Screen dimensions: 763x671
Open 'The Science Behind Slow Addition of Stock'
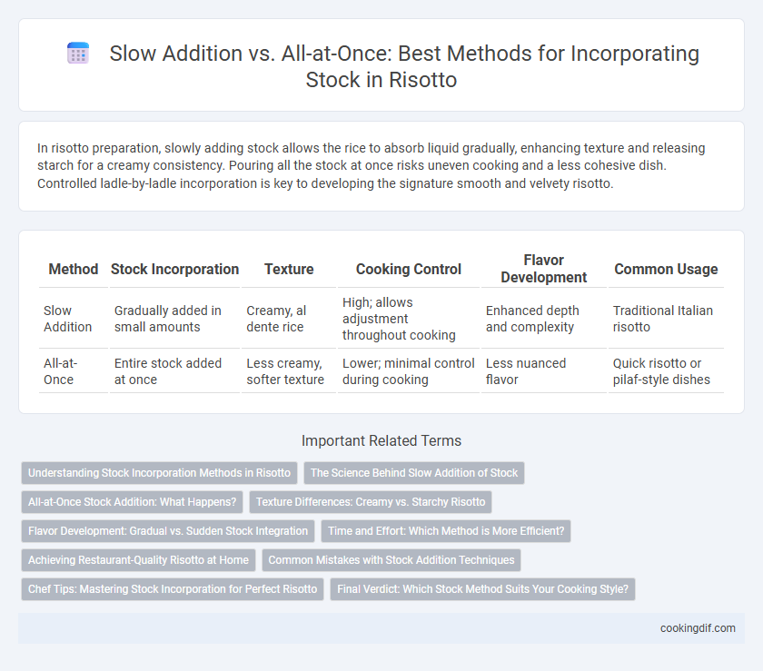click(414, 473)
